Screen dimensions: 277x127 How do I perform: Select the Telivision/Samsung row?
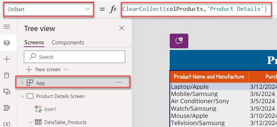pyautogui.click(x=198, y=123)
